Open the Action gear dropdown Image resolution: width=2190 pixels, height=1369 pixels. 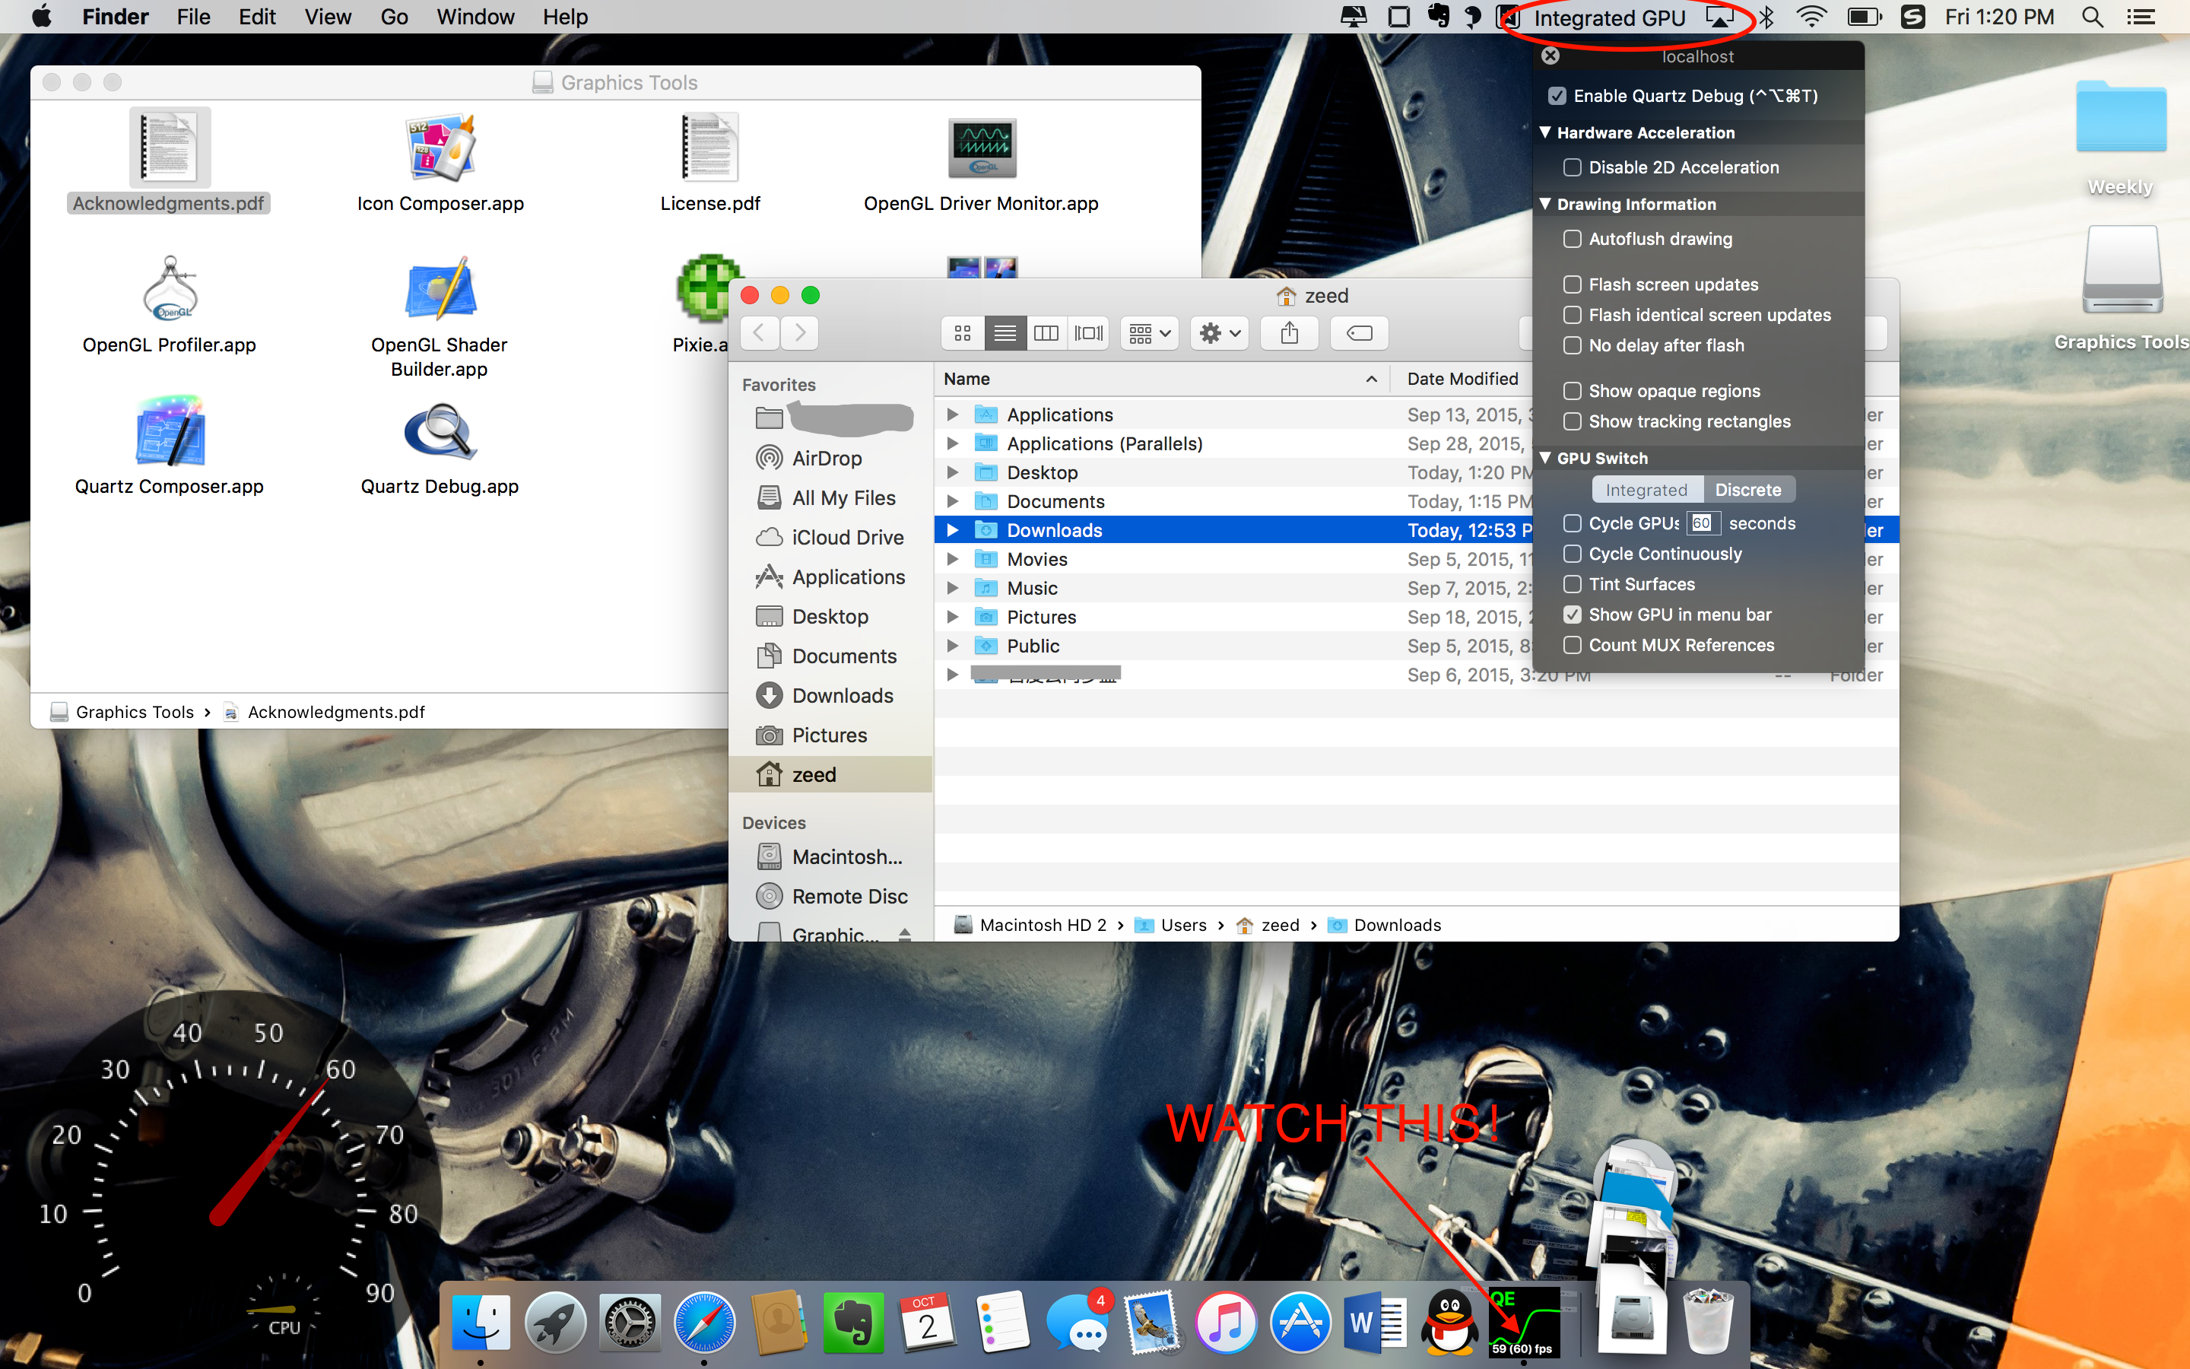1219,333
